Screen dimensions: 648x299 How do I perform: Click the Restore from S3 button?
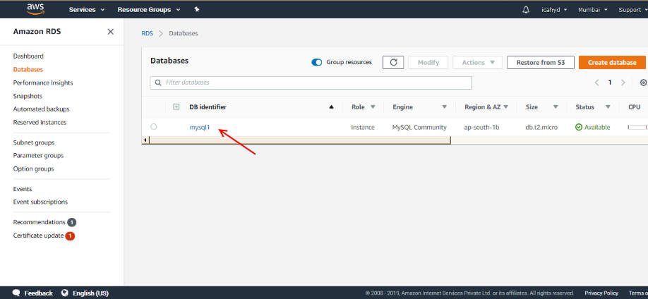click(x=541, y=62)
